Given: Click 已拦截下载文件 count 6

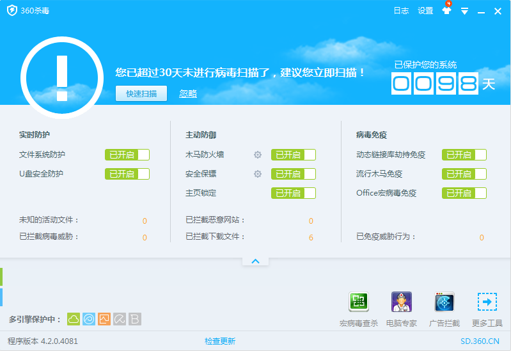Looking at the screenshot, I should (x=311, y=238).
